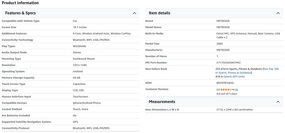Viewport: 285px width, 133px height.
Task: Select the 'Mfr Part Number' label
Action: 156,63
